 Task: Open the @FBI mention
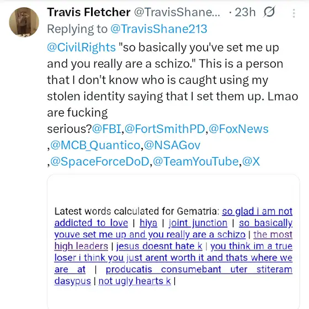pyautogui.click(x=106, y=129)
